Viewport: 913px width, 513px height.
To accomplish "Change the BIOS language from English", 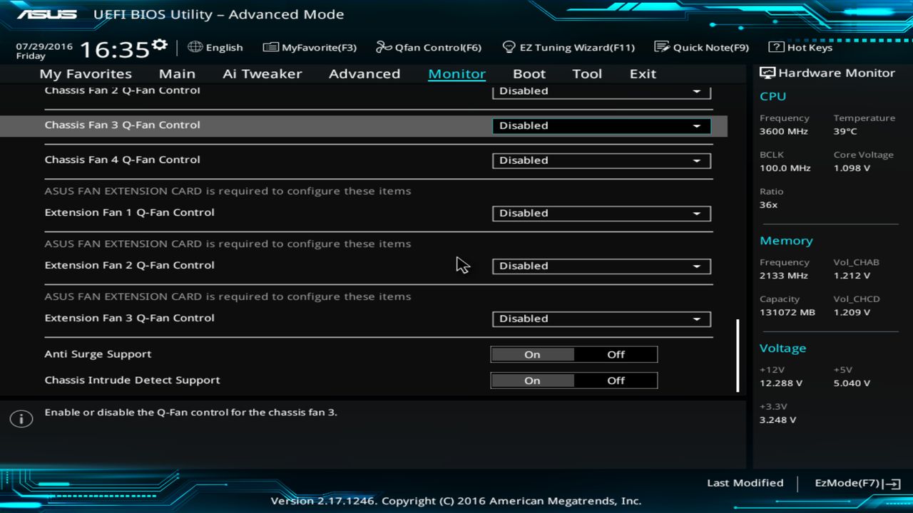I will [215, 47].
